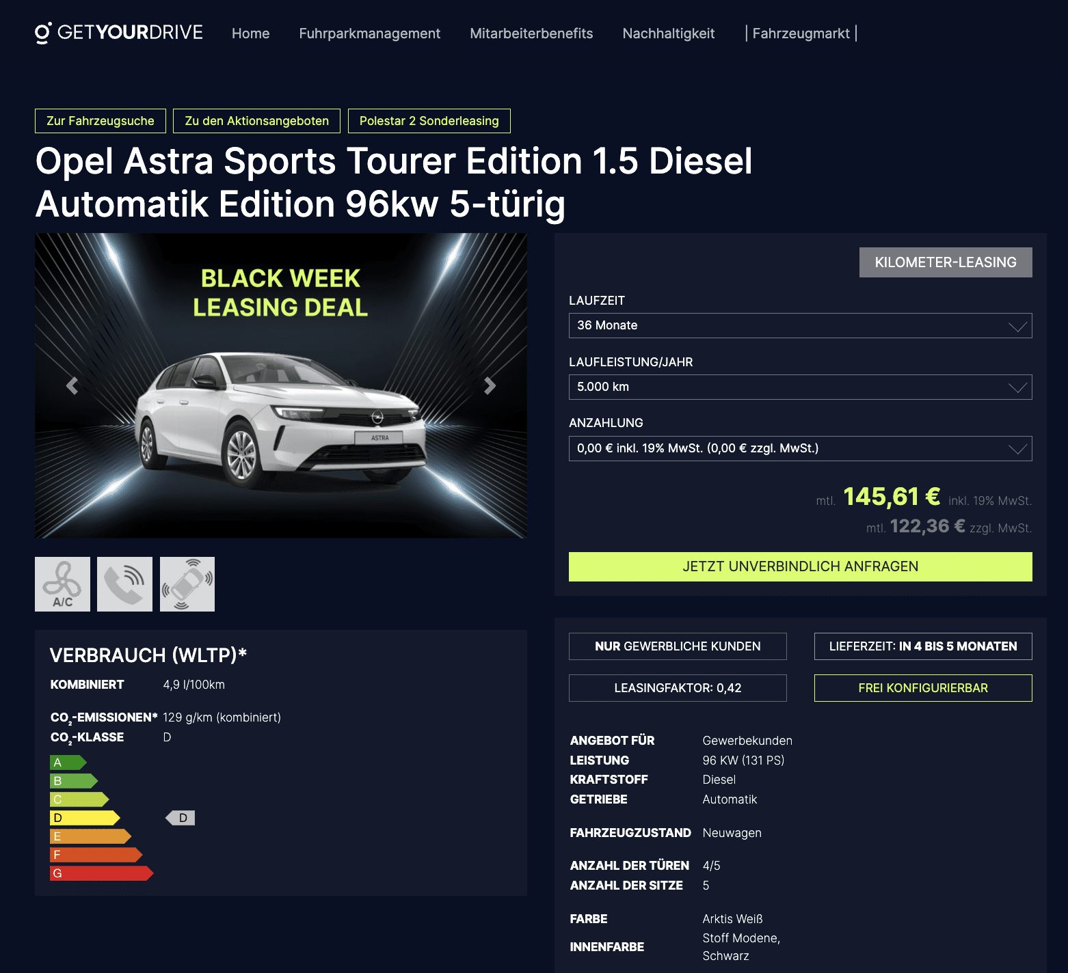Show next car image with right arrow
The height and width of the screenshot is (973, 1068).
[490, 386]
